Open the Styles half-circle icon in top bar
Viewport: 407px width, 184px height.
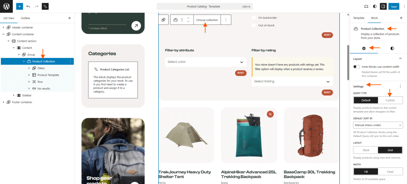(375, 7)
